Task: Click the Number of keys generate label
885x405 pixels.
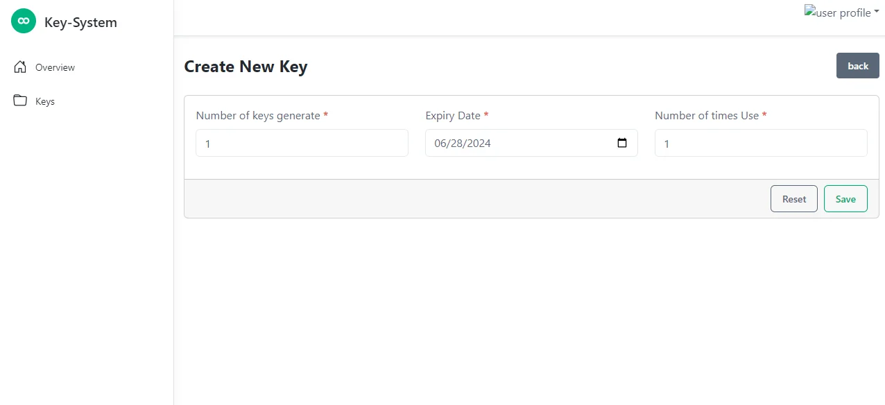Action: pyautogui.click(x=257, y=116)
